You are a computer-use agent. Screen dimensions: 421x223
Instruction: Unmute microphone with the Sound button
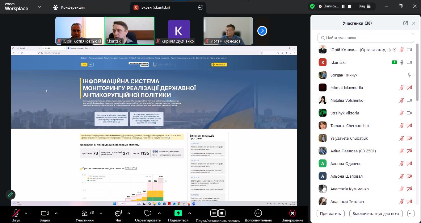16,213
